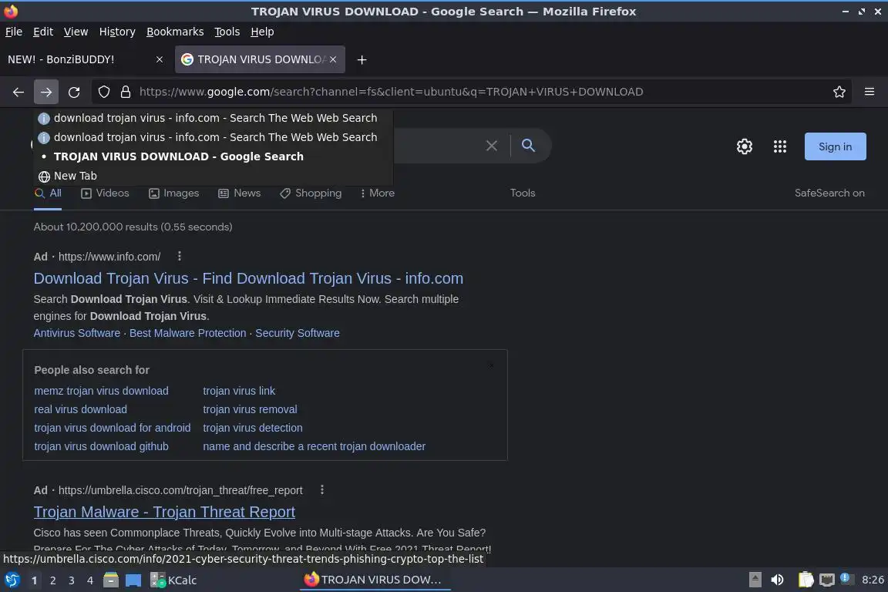
Task: Open the tracking protection shield icon
Action: 103,92
